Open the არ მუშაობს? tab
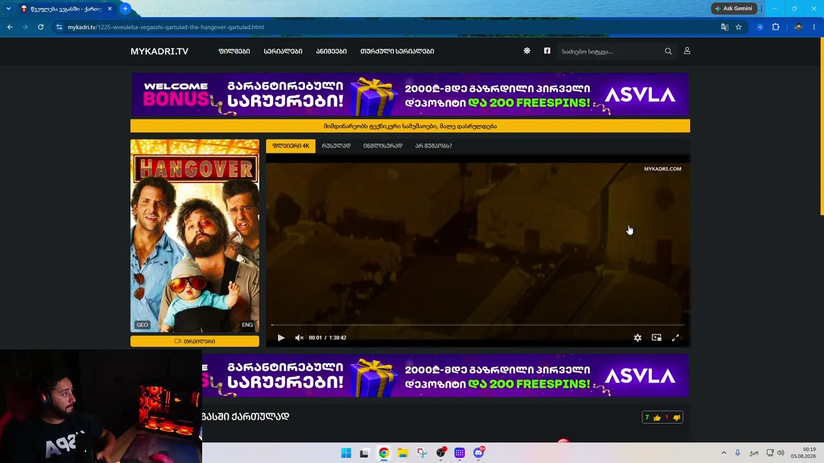 tap(433, 146)
